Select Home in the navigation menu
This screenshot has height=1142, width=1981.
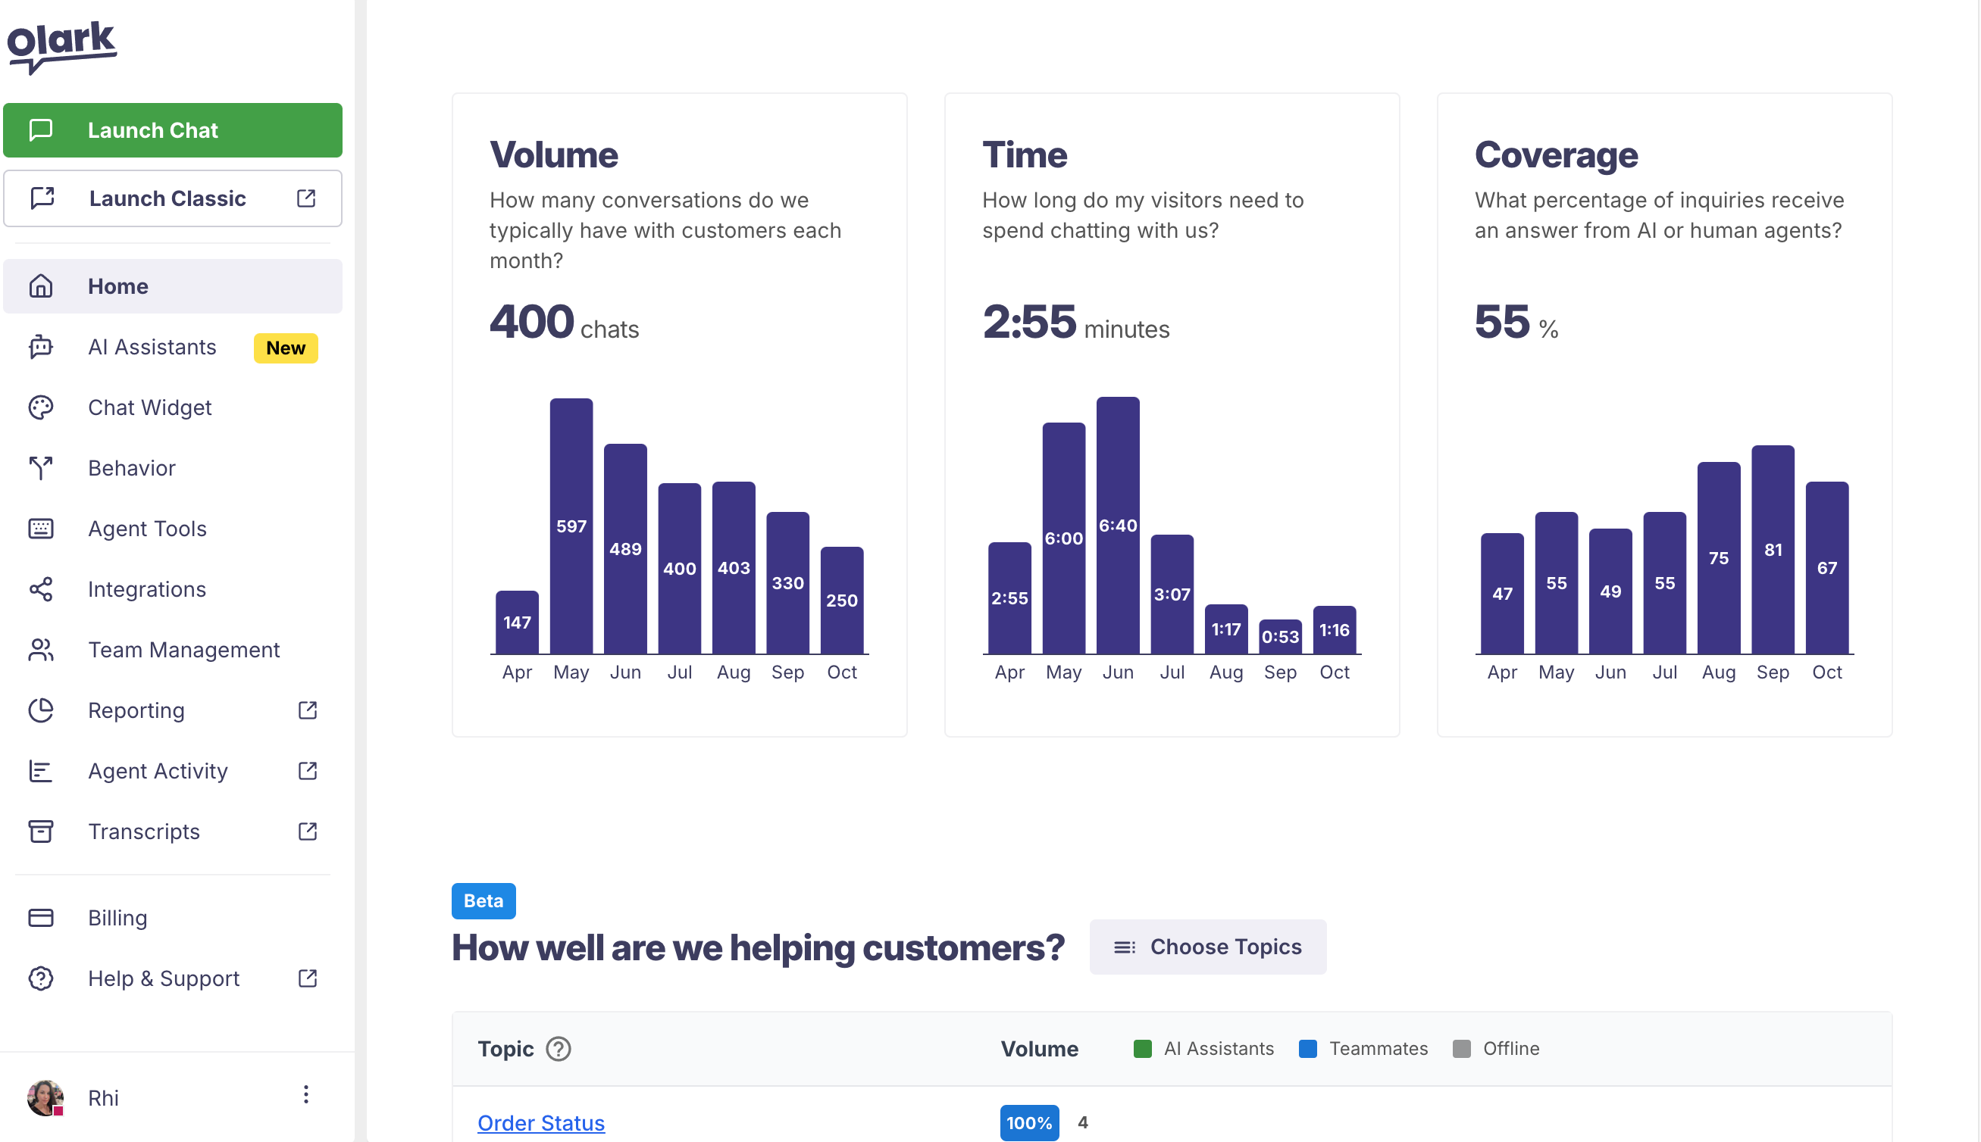(117, 285)
